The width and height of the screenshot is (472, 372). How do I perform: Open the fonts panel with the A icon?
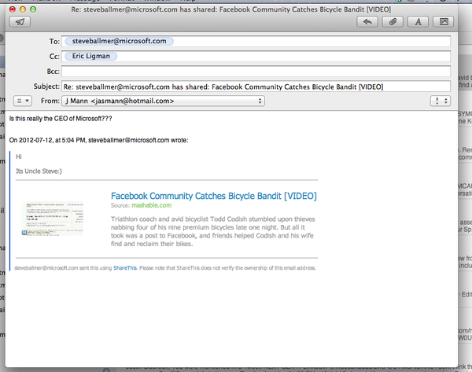(x=418, y=22)
